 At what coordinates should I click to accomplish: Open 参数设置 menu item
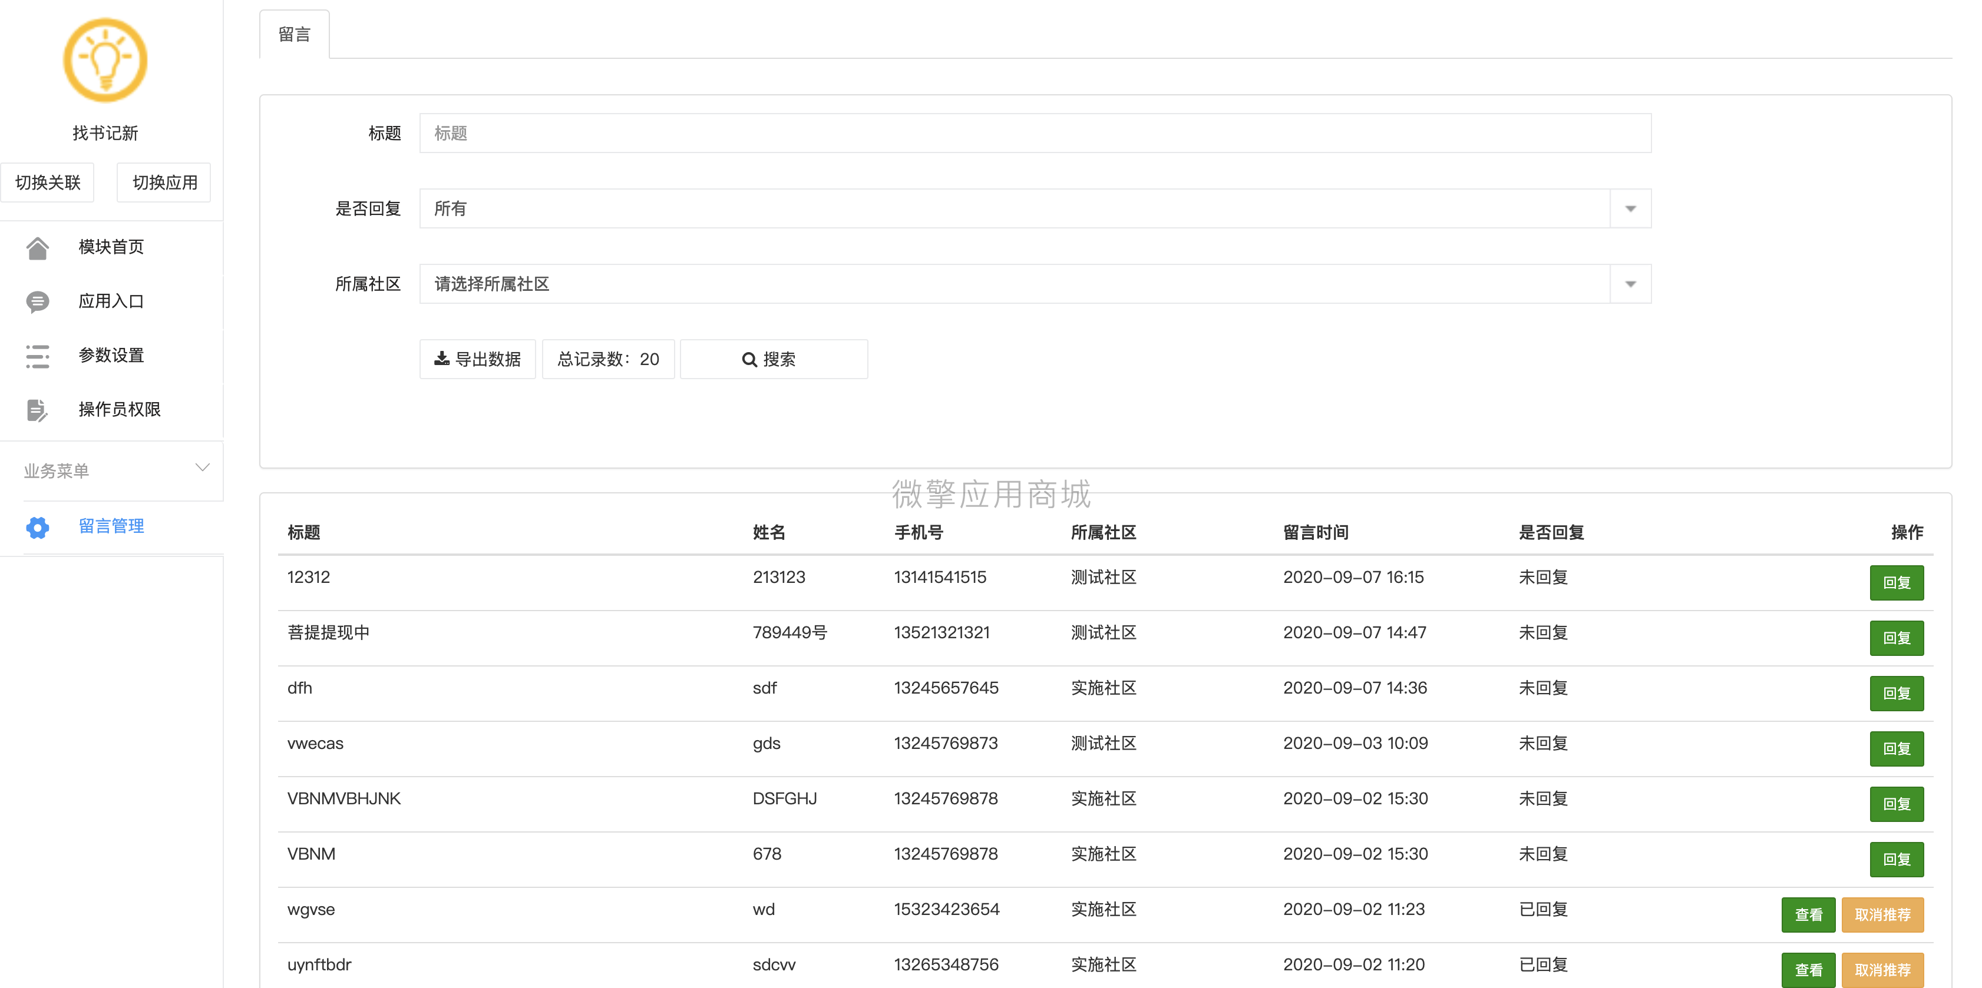[111, 356]
